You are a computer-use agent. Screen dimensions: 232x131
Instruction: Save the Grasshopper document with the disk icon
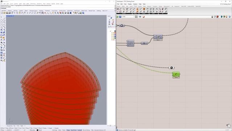120,17
